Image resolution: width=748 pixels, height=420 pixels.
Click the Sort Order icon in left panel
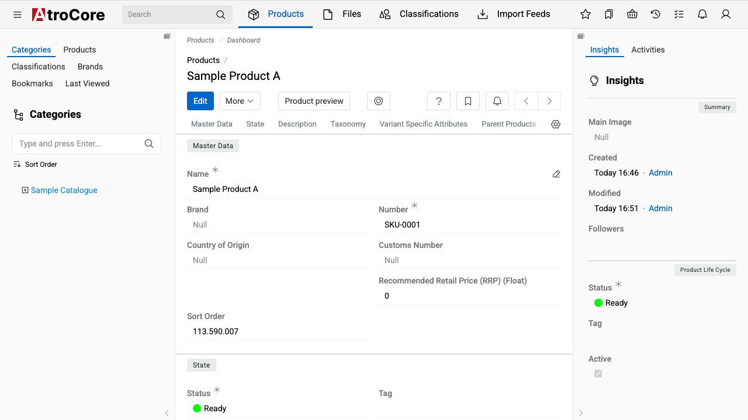click(x=17, y=164)
